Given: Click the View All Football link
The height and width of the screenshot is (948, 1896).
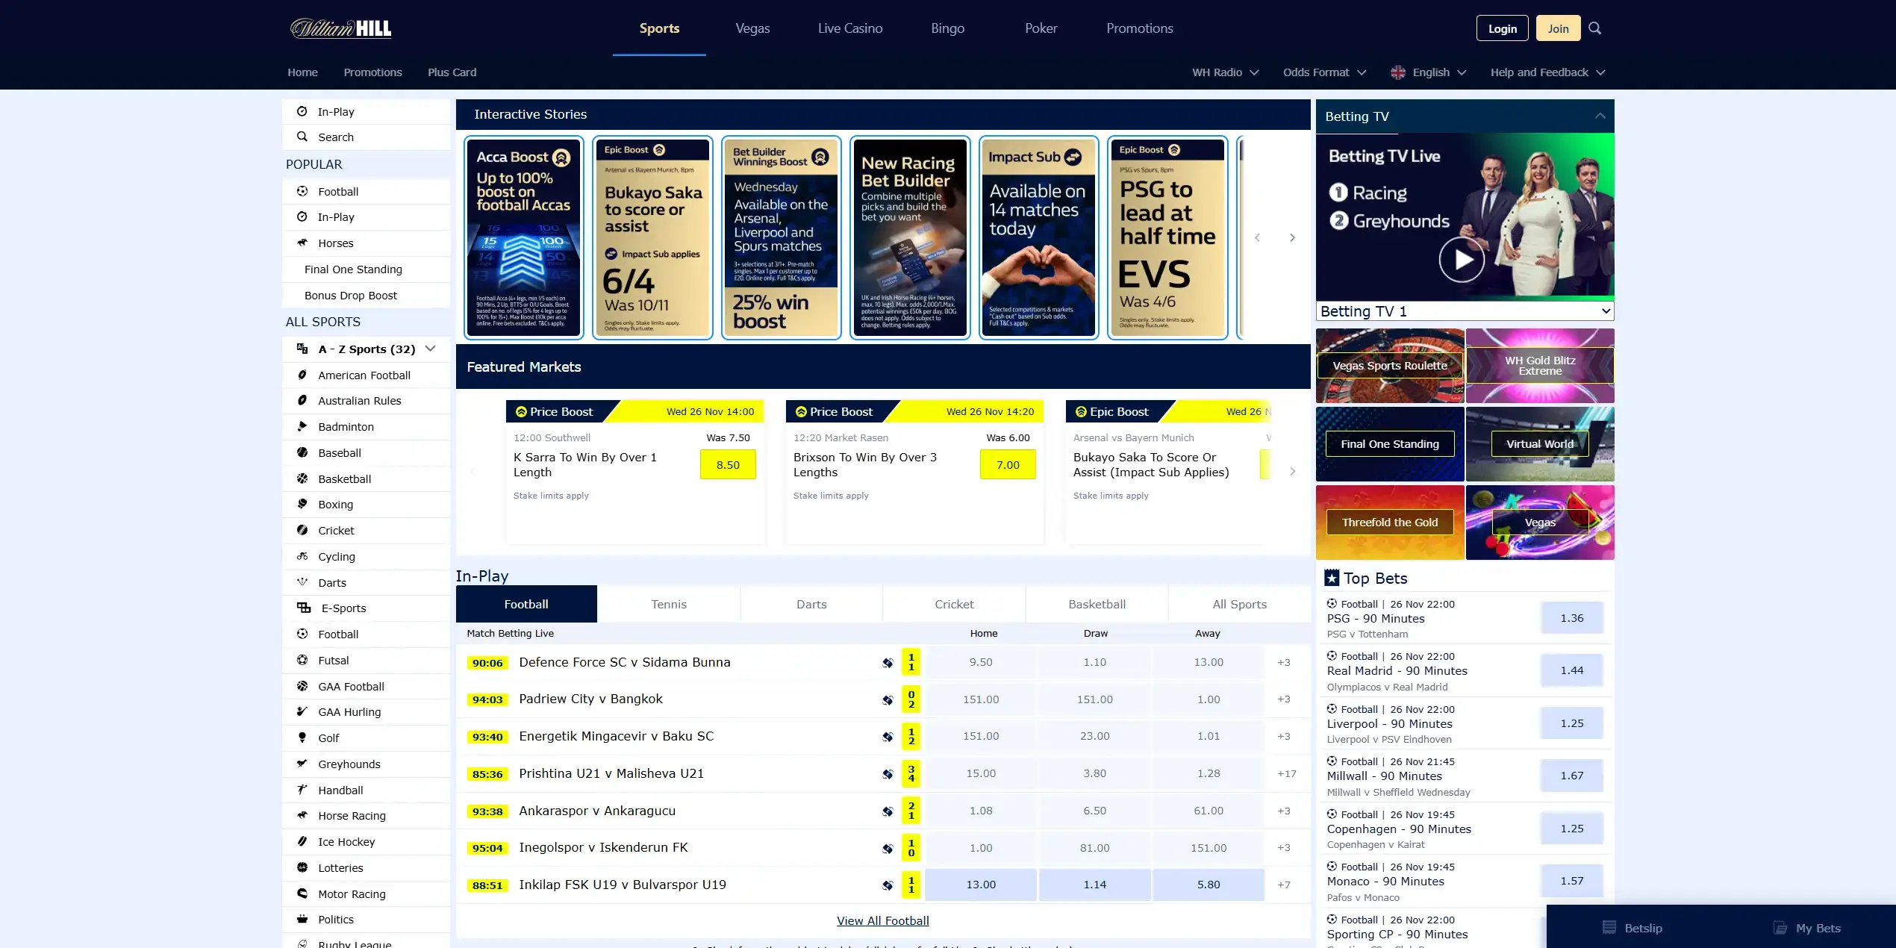Looking at the screenshot, I should click(x=882, y=920).
